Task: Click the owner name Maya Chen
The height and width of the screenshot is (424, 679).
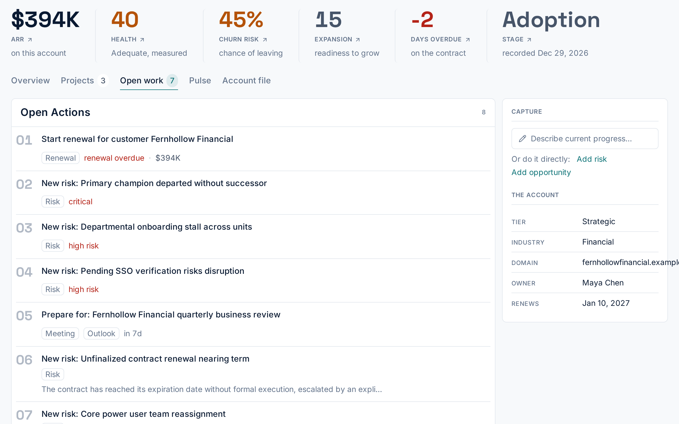Action: 603,283
